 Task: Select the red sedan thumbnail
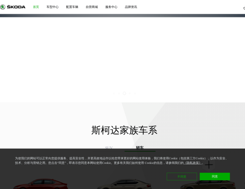point(41,184)
